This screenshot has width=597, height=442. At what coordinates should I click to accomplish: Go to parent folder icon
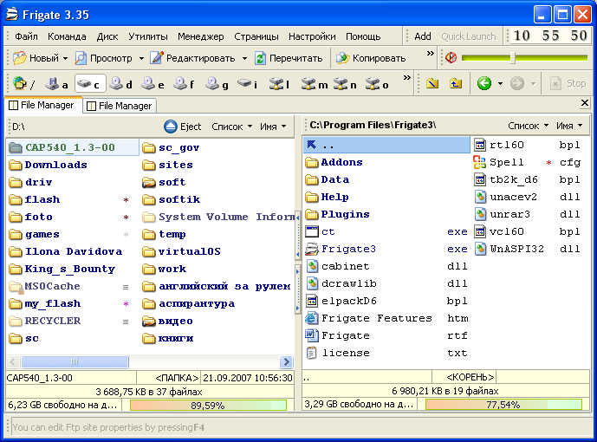pyautogui.click(x=456, y=83)
